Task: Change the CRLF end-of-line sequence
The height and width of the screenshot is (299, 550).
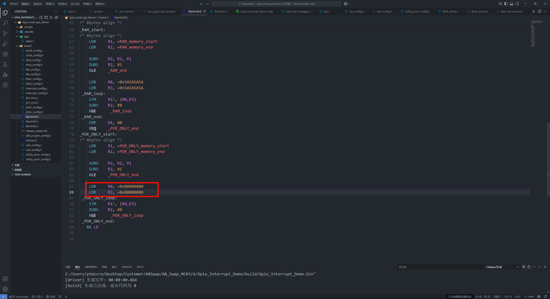Action: 518,296
